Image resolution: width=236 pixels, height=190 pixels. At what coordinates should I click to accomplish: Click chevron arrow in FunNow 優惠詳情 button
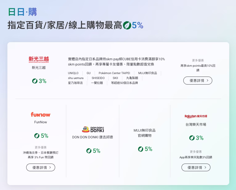click(50, 168)
